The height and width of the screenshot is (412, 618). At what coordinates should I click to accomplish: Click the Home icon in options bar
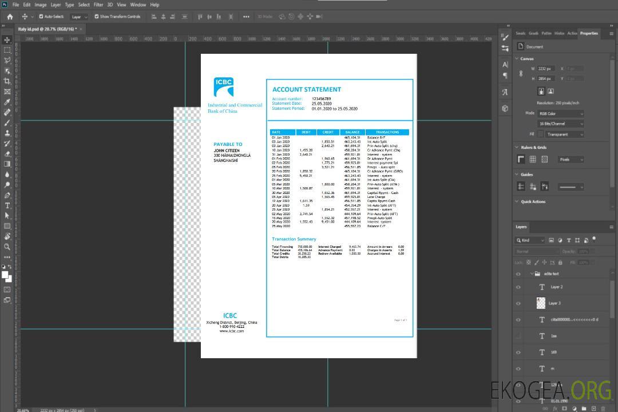point(10,17)
